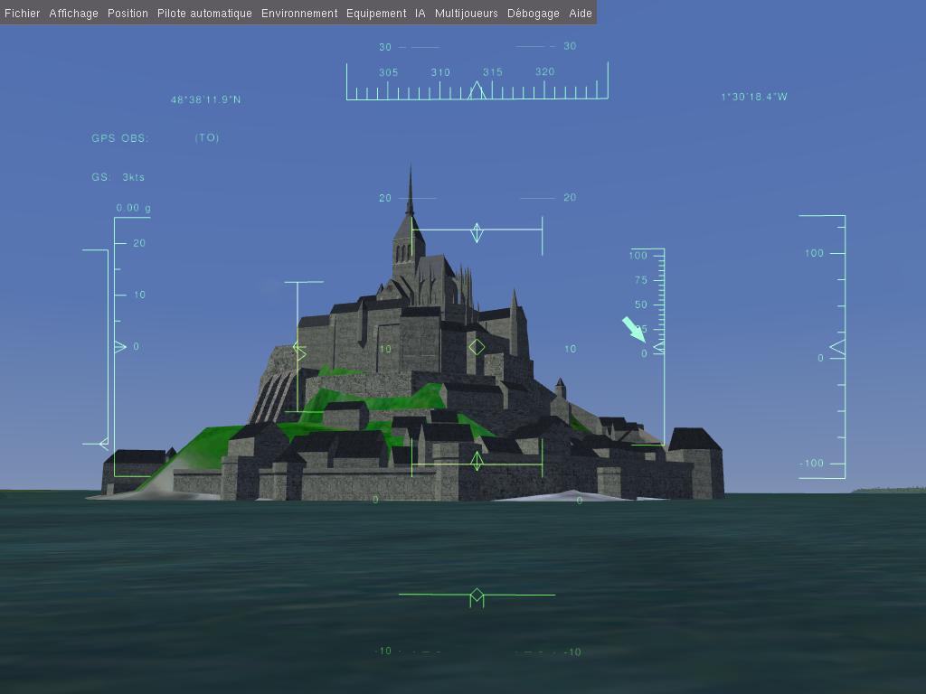
Task: Open the Affichage menu
Action: tap(74, 13)
